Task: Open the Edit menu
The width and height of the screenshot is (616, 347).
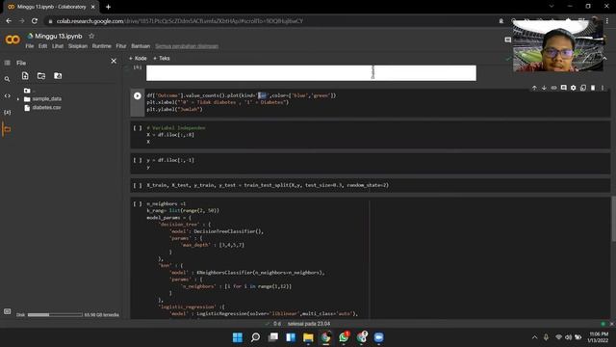Action: tap(42, 46)
